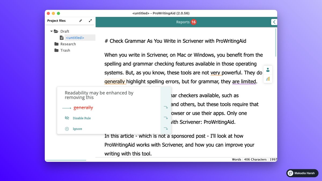Click the curved arrow beside Ignore
Image resolution: width=322 pixels, height=181 pixels.
coord(166,129)
